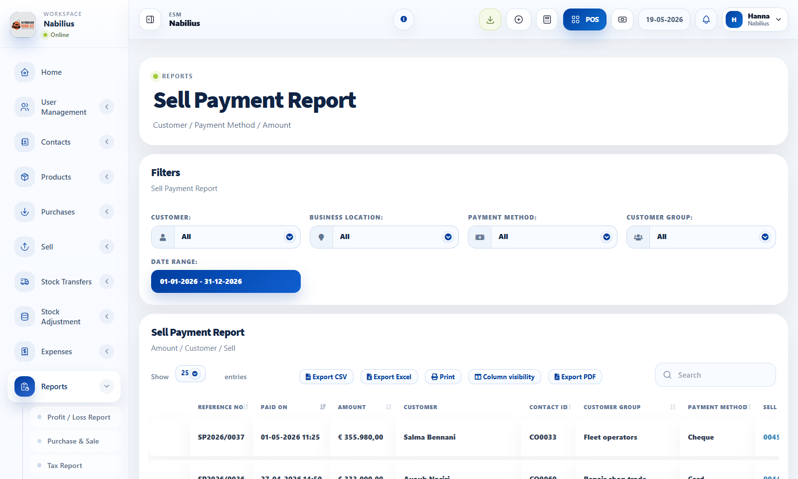Expand the Products chevron
This screenshot has width=798, height=479.
(x=107, y=177)
